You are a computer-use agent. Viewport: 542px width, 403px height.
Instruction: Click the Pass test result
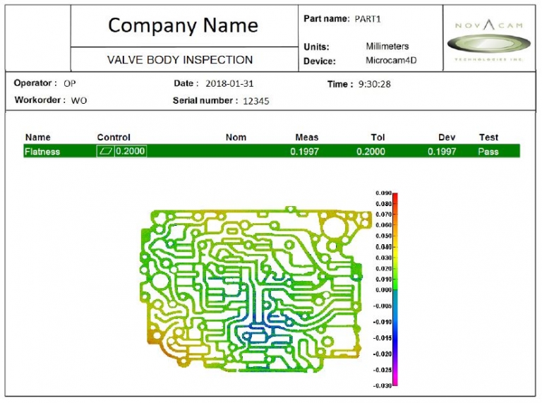[488, 151]
